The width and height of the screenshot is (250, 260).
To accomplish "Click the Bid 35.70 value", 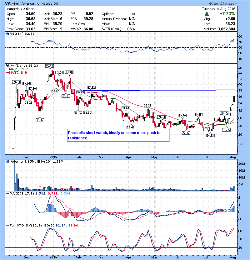I will (57, 24).
